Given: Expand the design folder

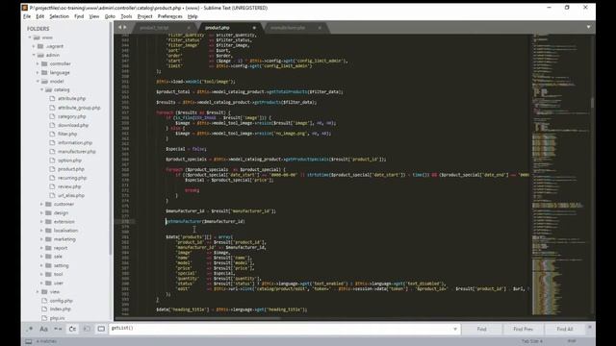Looking at the screenshot, I should click(x=41, y=212).
